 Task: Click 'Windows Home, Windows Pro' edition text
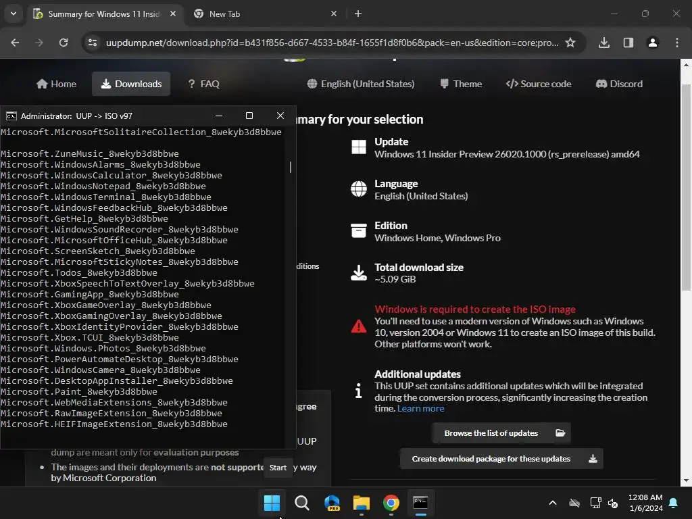tap(437, 239)
